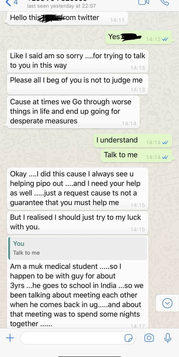Tap the sent 'Yes' message bubble
179x357 pixels.
(139, 37)
